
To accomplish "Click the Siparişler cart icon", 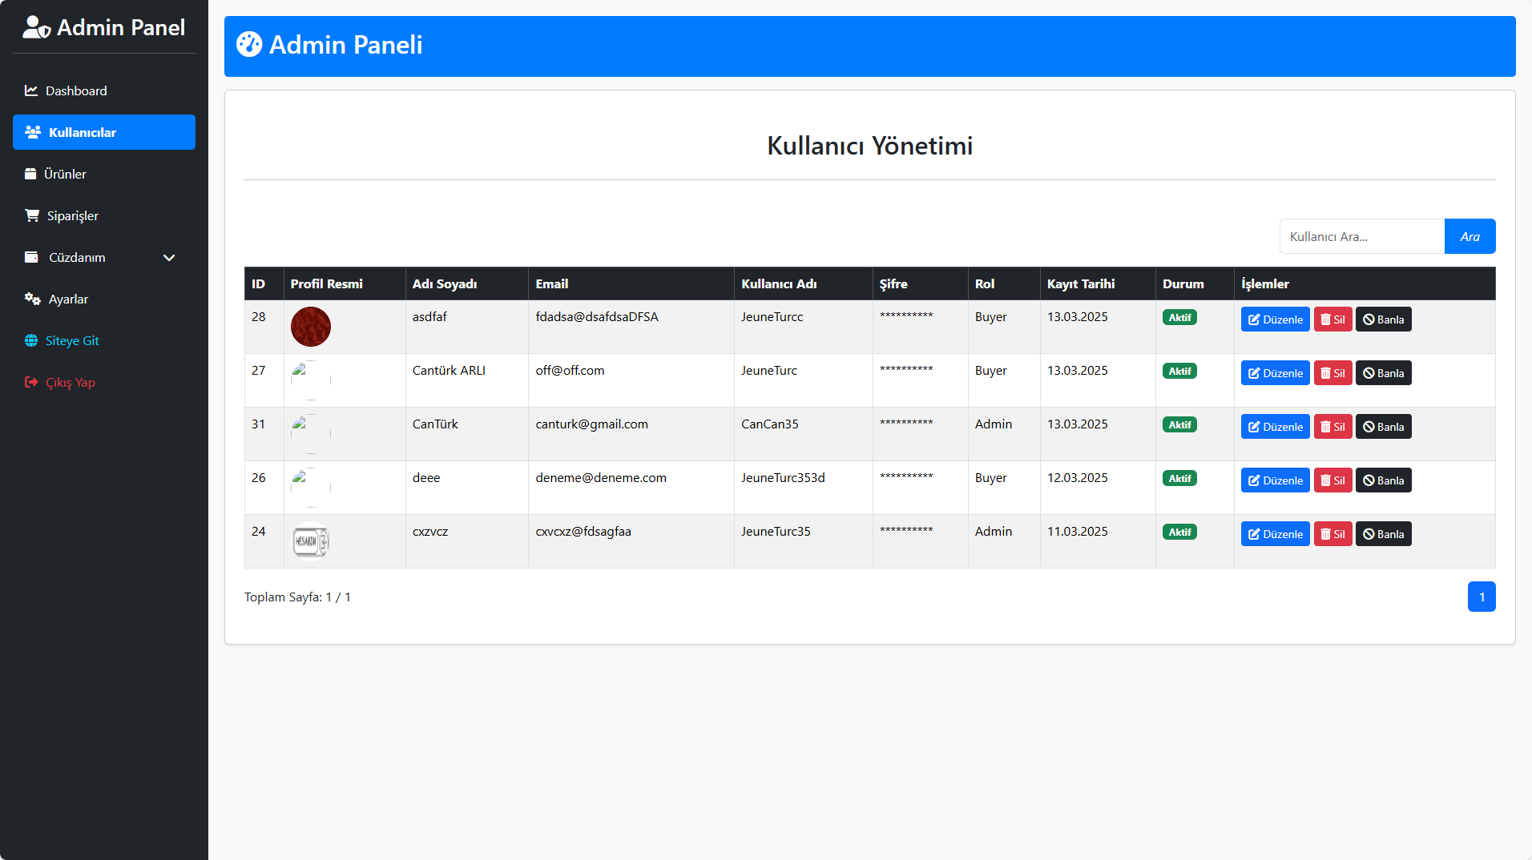I will tap(32, 215).
